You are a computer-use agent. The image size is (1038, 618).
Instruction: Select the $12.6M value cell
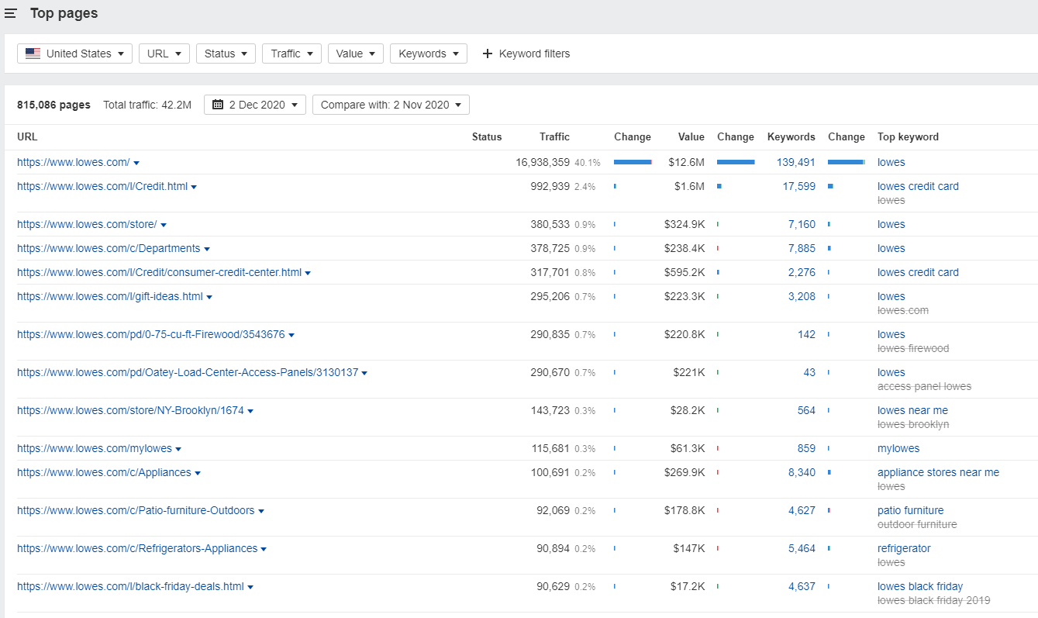coord(686,162)
